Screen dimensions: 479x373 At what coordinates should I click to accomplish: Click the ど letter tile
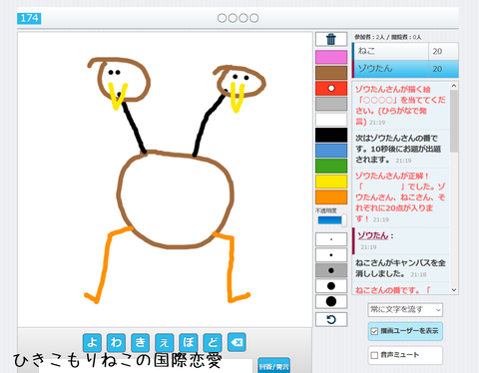point(213,342)
